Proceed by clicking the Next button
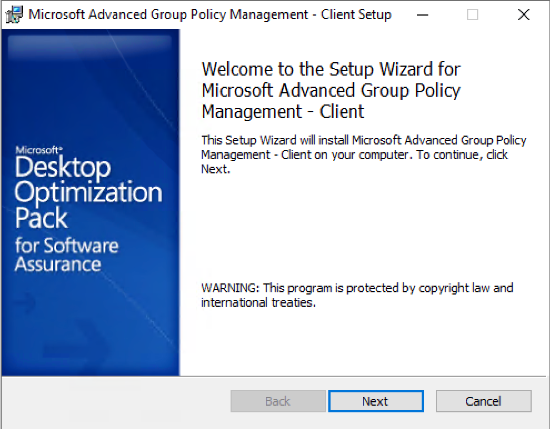 [376, 401]
